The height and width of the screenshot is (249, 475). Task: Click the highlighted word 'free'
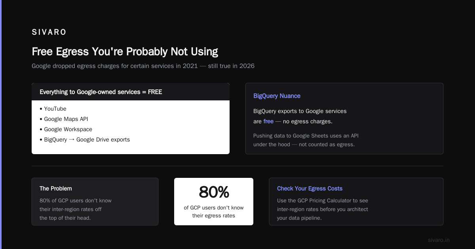268,121
